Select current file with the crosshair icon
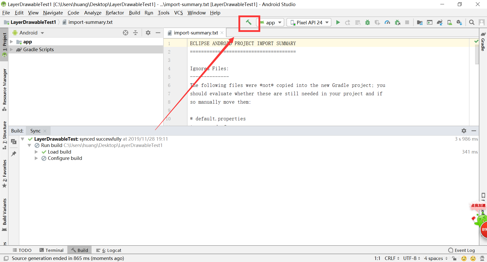Viewport: 487px width, 262px height. (x=126, y=33)
